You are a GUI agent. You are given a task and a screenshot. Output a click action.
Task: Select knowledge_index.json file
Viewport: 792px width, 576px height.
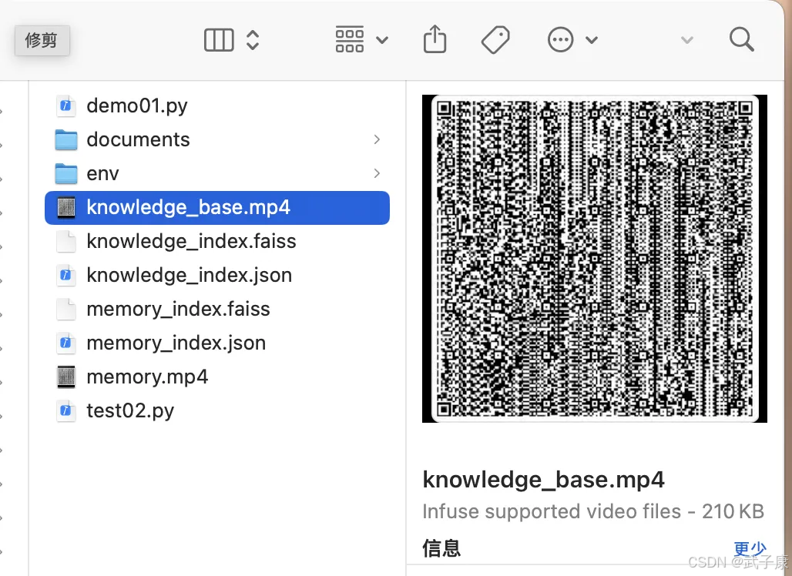click(217, 275)
